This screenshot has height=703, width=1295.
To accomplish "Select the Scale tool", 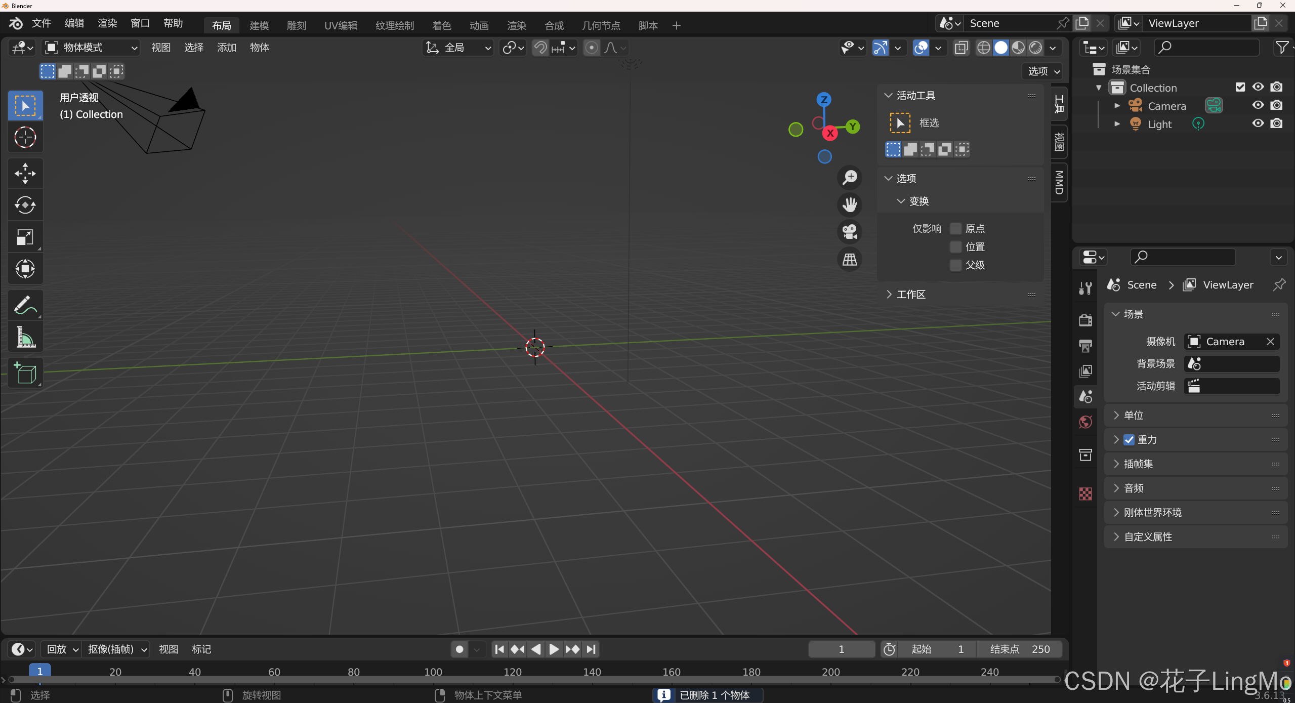I will tap(25, 237).
